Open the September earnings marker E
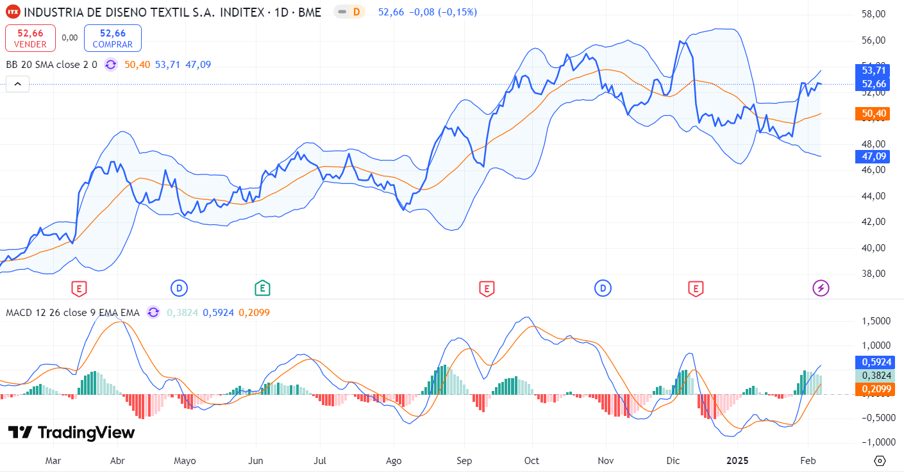This screenshot has height=473, width=904. click(x=487, y=288)
